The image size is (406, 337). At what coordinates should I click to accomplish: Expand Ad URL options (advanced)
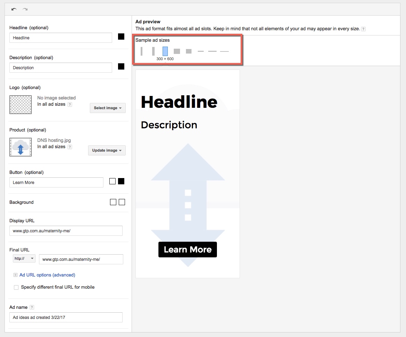point(47,275)
